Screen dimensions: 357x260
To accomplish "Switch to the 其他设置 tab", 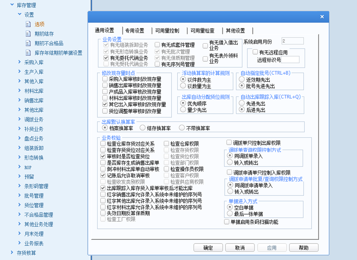I will point(235,30).
